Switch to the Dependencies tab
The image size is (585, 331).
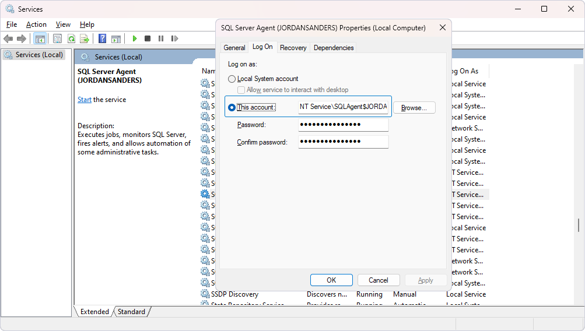(x=334, y=48)
